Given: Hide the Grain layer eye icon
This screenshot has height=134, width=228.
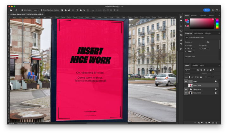Looking at the screenshot, I should click(186, 81).
